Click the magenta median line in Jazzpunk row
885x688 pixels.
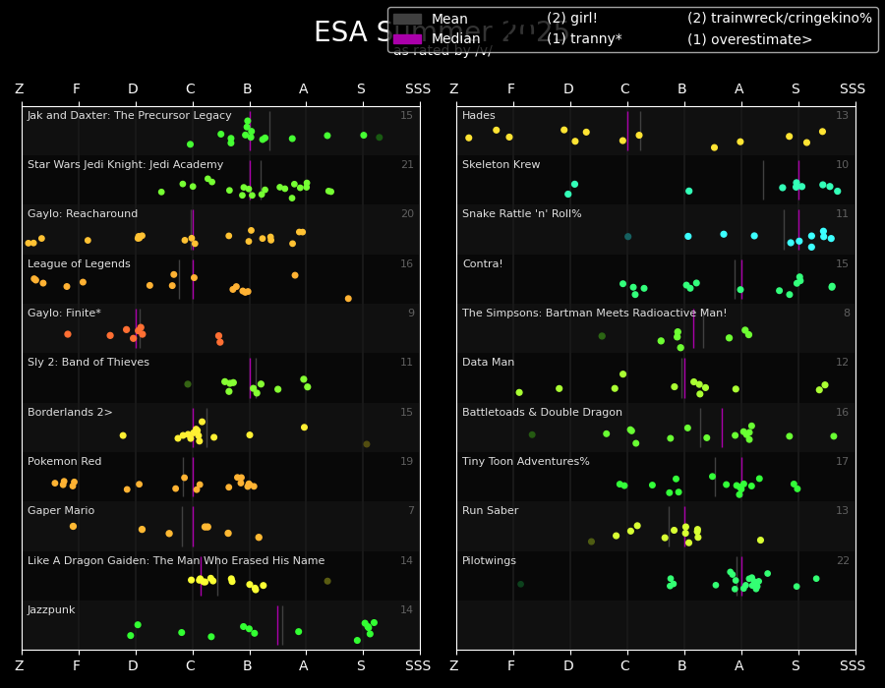tap(277, 625)
